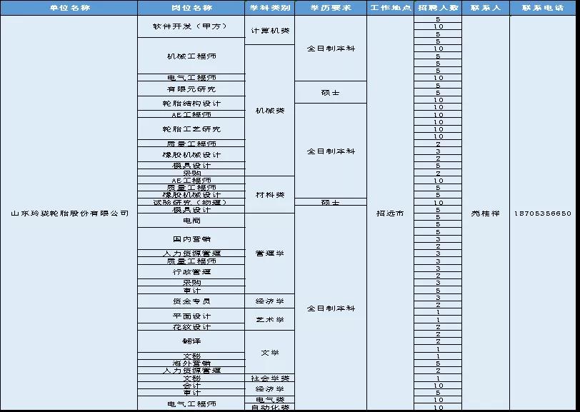
Task: Select the 会计 position cell
Action: pos(191,385)
